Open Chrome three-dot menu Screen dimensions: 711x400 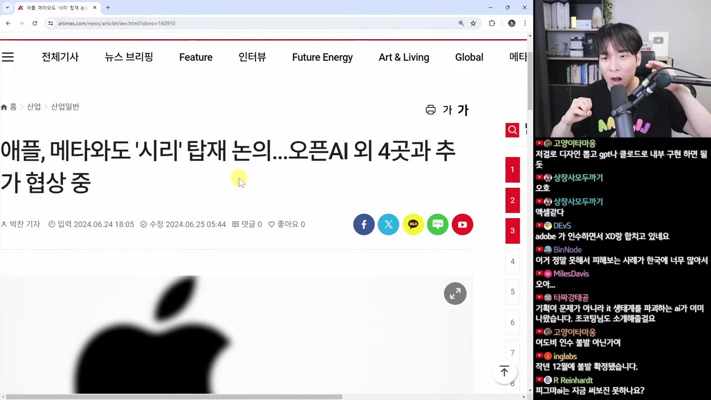(x=525, y=23)
